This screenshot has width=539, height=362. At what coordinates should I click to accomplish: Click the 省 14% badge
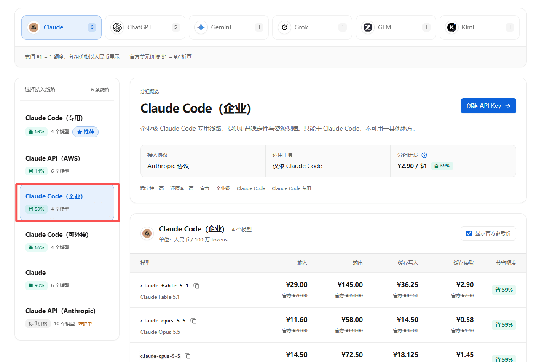[36, 171]
